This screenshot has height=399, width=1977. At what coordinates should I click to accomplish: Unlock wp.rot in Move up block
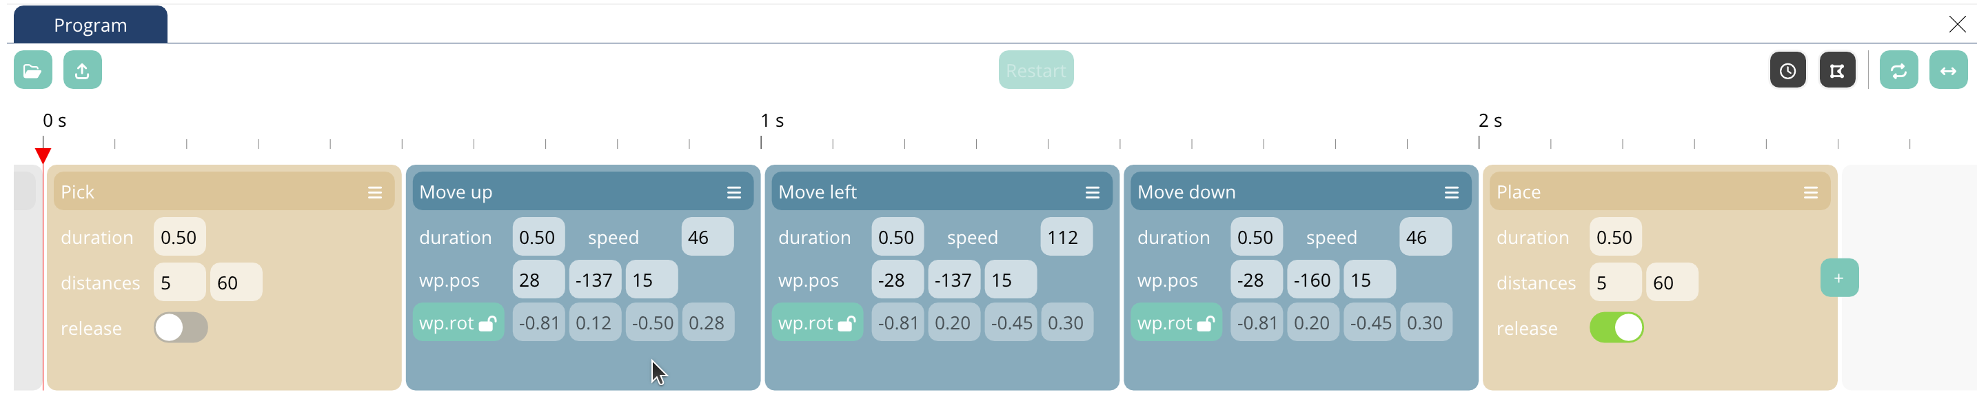coord(458,323)
